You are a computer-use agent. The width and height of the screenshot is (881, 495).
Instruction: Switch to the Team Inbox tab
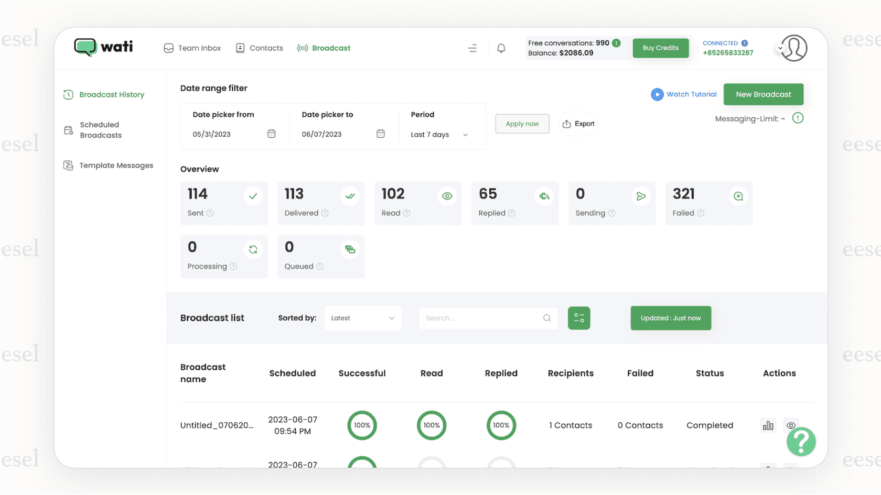point(192,48)
